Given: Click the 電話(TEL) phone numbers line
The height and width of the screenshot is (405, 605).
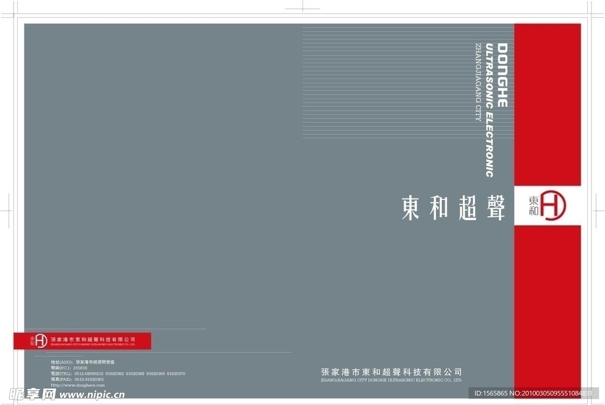Looking at the screenshot, I should tap(118, 374).
